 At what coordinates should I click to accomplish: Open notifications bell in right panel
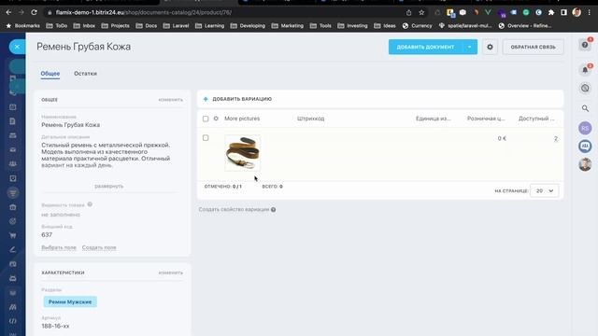(585, 70)
